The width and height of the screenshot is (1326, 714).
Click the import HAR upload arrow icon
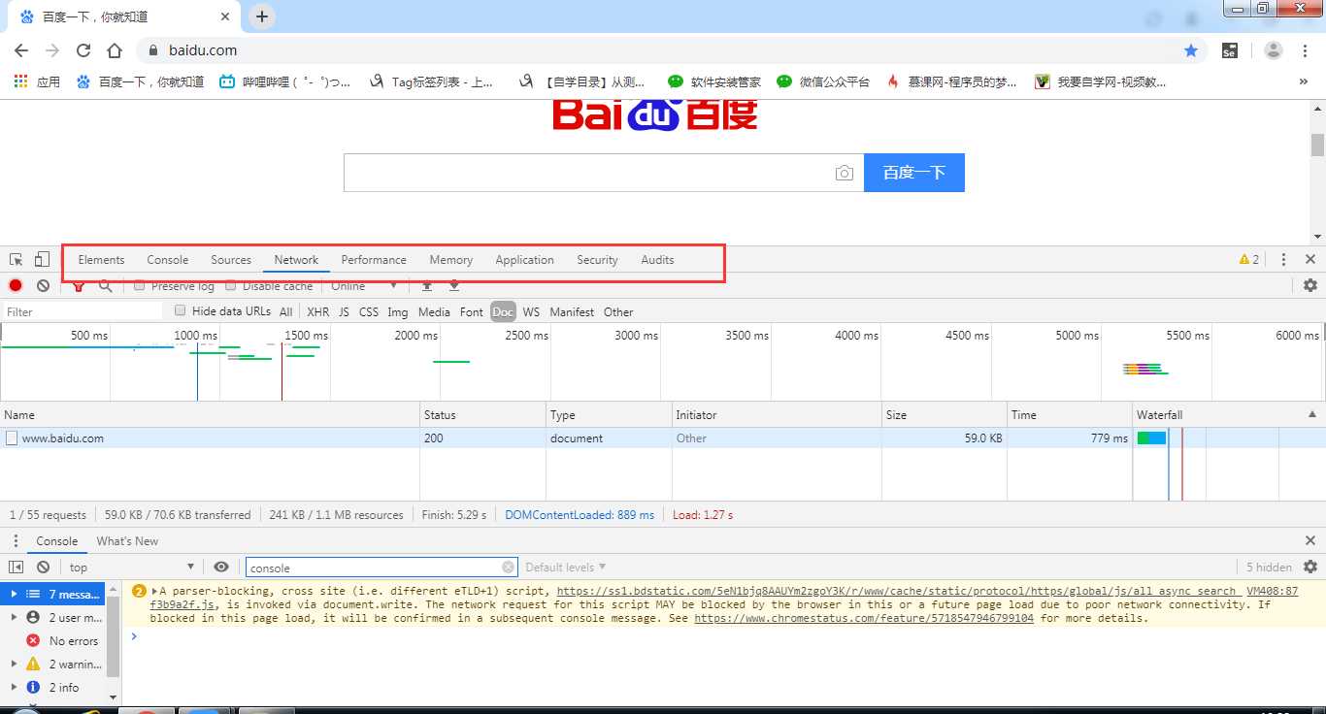[426, 285]
